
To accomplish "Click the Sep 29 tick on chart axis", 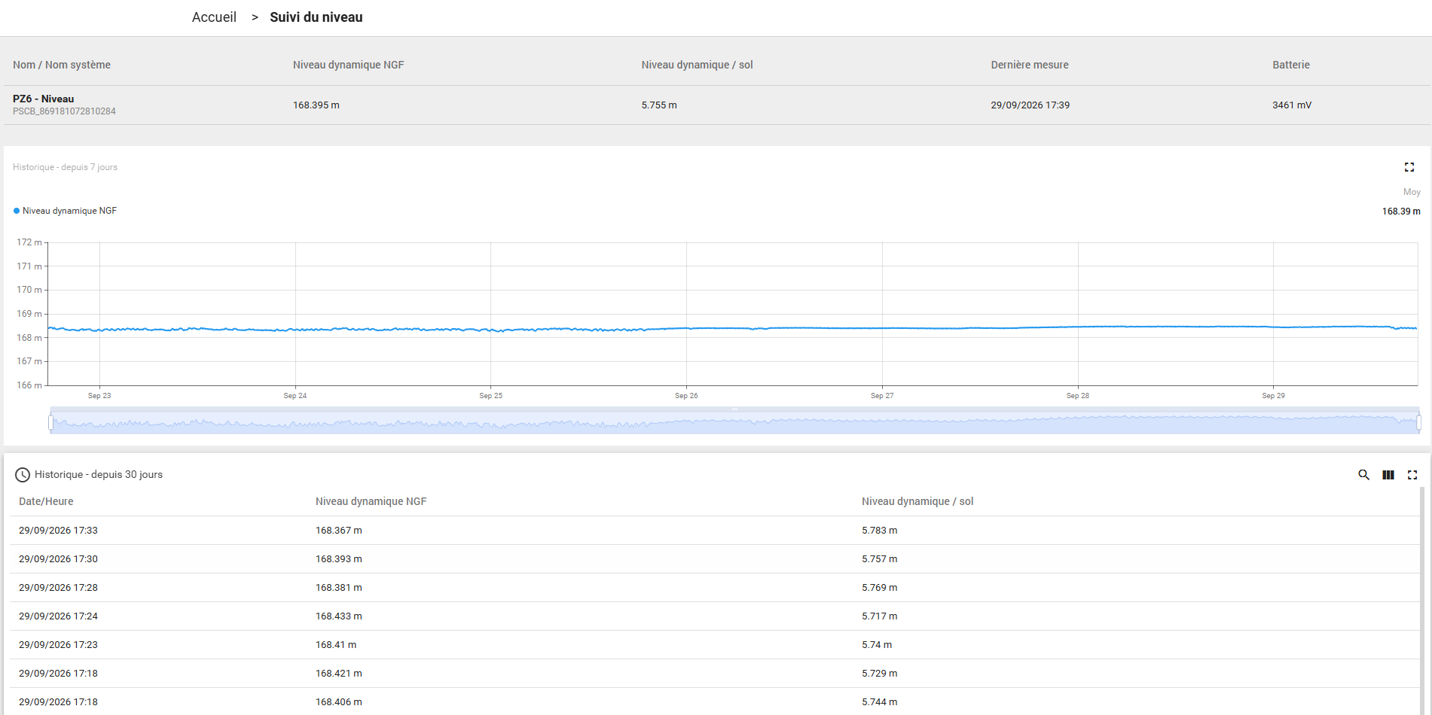I will coord(1274,396).
